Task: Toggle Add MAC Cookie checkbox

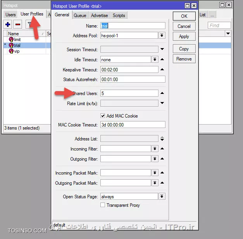Action: (103, 116)
